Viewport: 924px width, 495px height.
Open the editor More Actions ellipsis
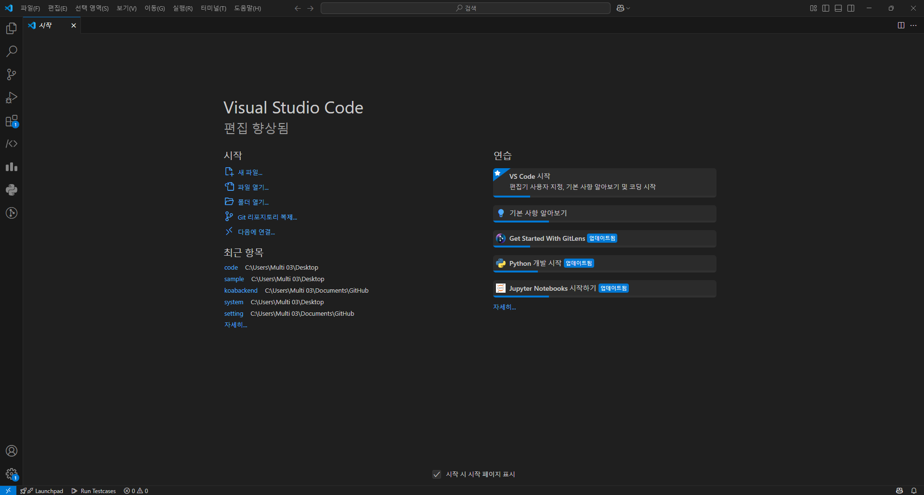tap(913, 25)
